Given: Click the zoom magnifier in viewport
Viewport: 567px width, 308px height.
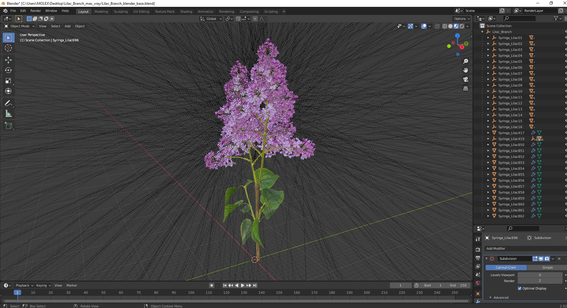Looking at the screenshot, I should 466,61.
